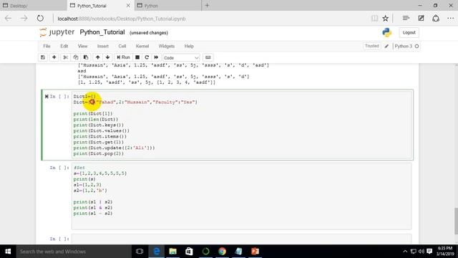Restart kernel and run all cells icon
The height and width of the screenshot is (258, 458).
tap(156, 57)
